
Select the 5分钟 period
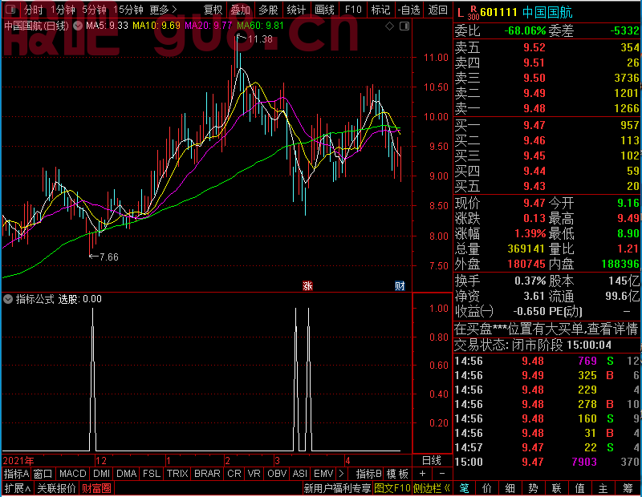coord(94,10)
